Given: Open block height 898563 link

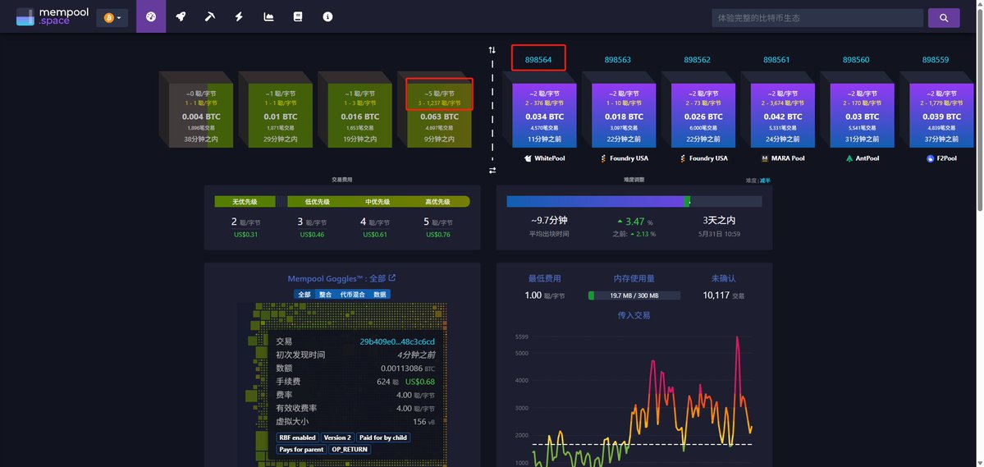Looking at the screenshot, I should tap(617, 60).
